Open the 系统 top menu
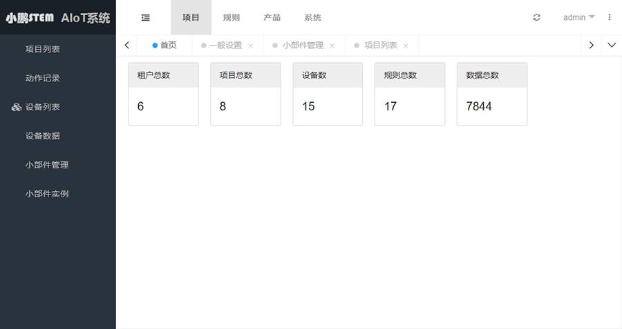This screenshot has height=329, width=622. click(x=312, y=17)
